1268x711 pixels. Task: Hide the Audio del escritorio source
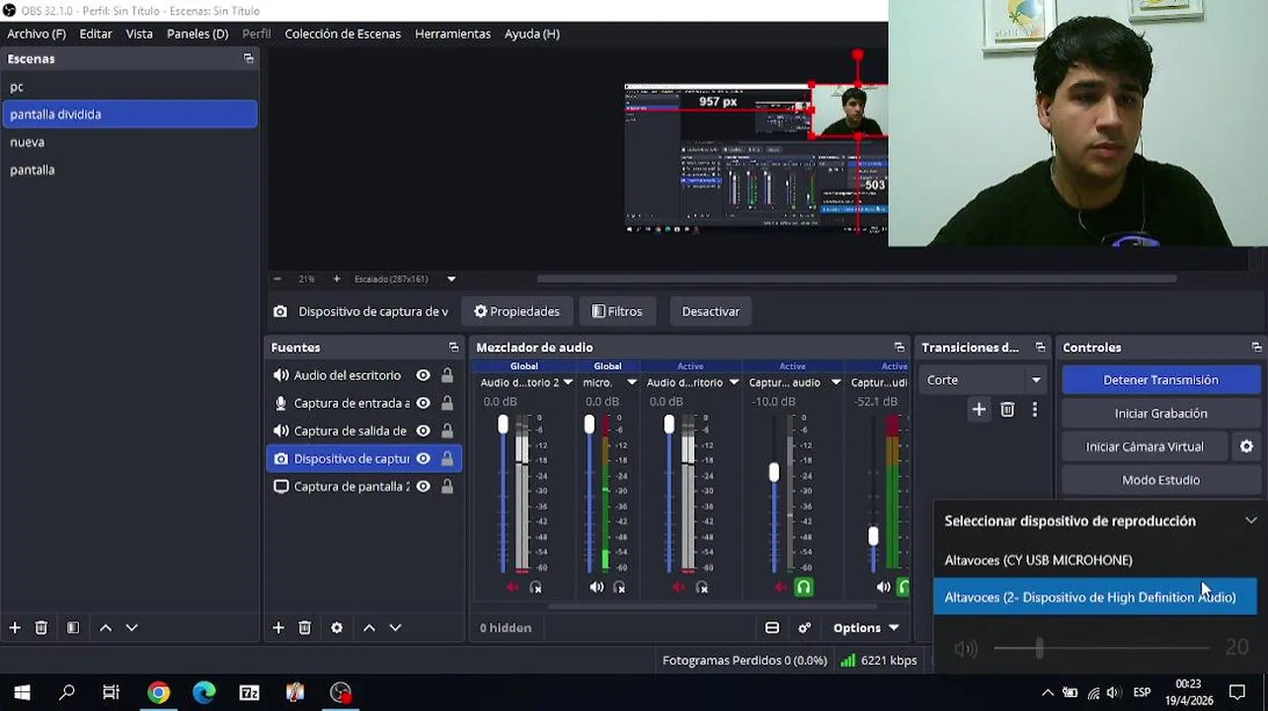(423, 375)
